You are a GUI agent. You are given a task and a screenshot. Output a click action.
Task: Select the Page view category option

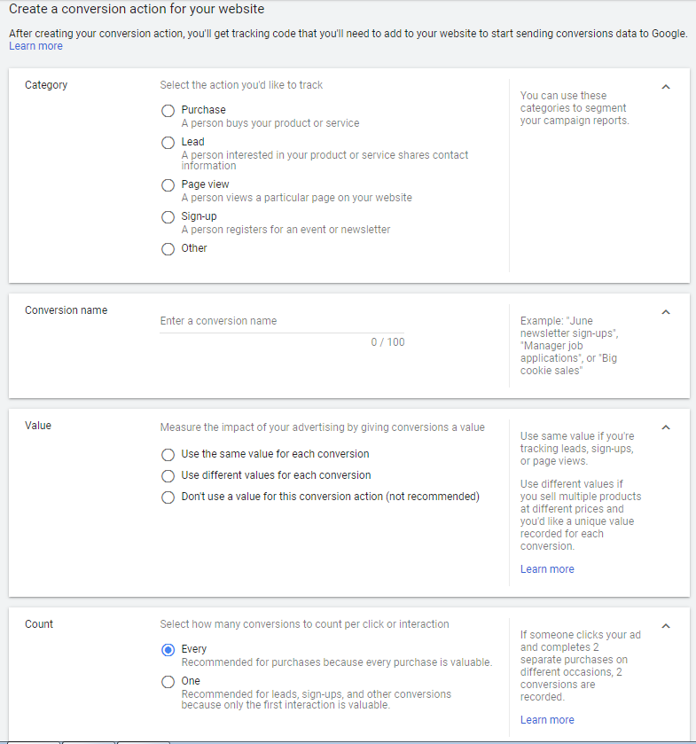coord(168,184)
